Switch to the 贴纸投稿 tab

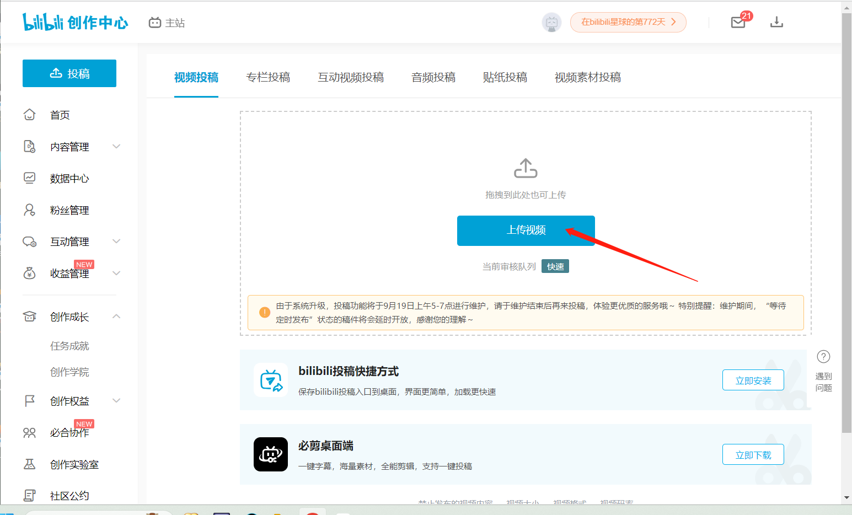(x=505, y=77)
